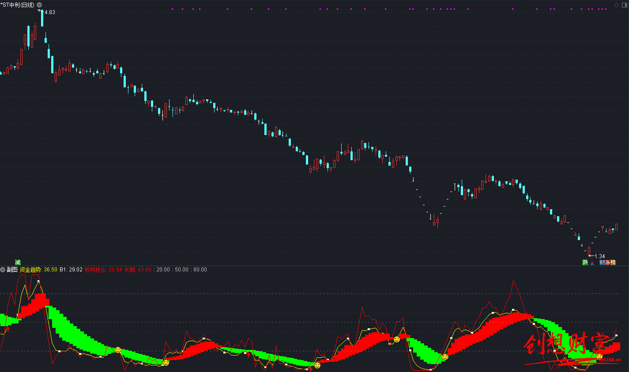
Task: Click the :20.00 reference level label
Action: click(x=162, y=270)
